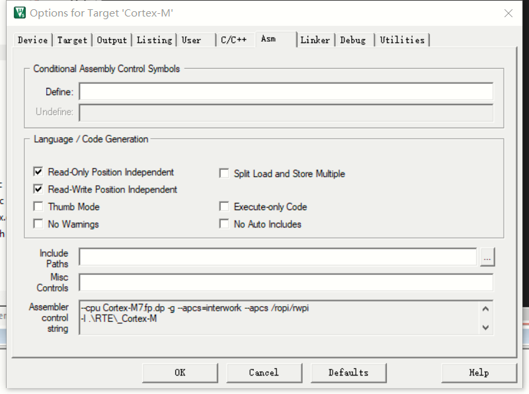Uncheck Read-Only Position Independent
The width and height of the screenshot is (529, 394).
point(38,172)
